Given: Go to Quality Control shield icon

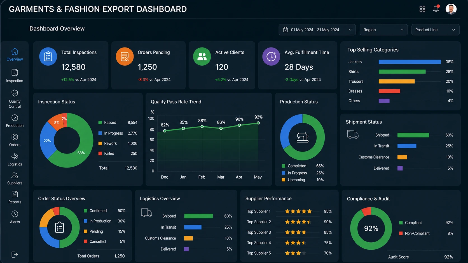Looking at the screenshot, I should [x=15, y=93].
